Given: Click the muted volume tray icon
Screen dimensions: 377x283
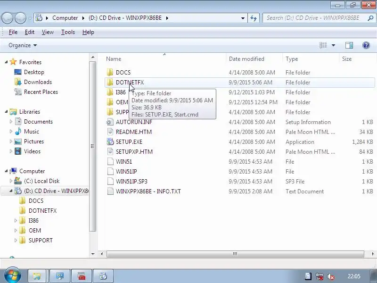Looking at the screenshot, I should click(x=331, y=276).
